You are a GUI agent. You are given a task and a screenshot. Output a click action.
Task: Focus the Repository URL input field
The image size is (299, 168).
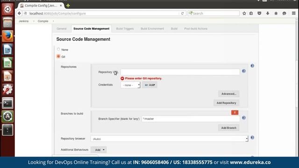(180, 72)
